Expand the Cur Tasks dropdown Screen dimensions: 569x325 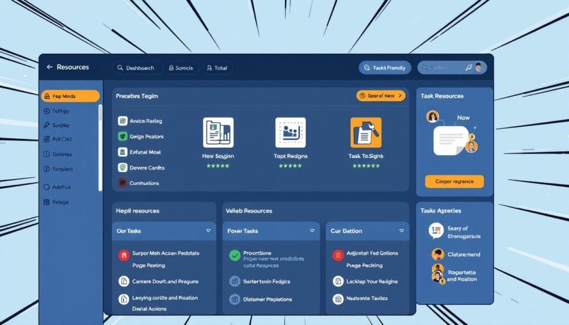pos(208,231)
